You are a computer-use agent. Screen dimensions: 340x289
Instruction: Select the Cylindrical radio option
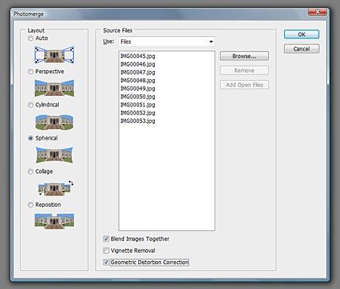30,105
